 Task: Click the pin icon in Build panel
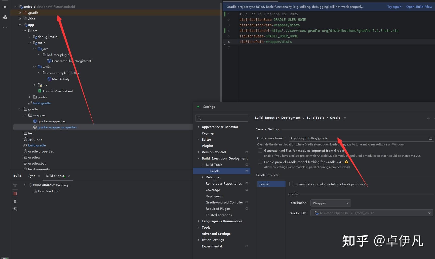click(15, 202)
